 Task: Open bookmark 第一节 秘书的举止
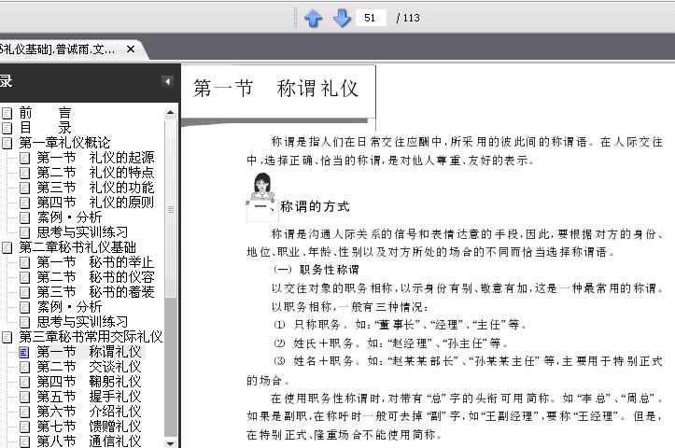[x=95, y=262]
